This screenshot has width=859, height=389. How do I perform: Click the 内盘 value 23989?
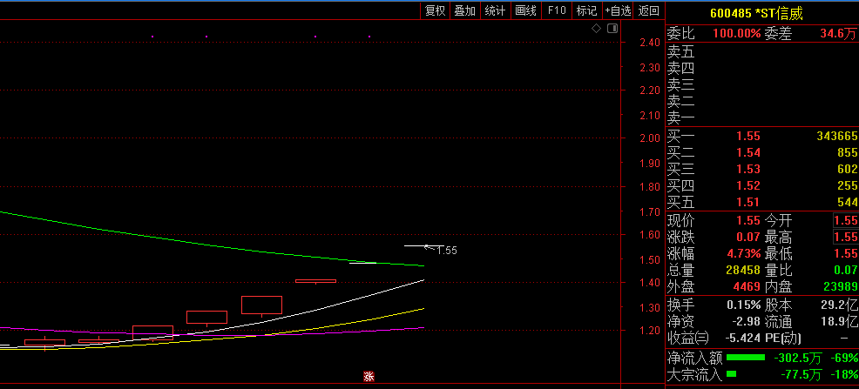[x=840, y=286]
